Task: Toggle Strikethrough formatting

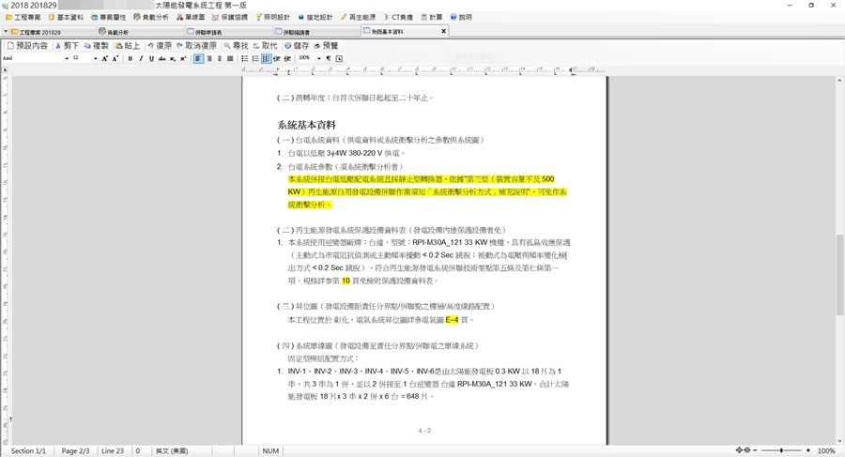Action: click(x=161, y=59)
